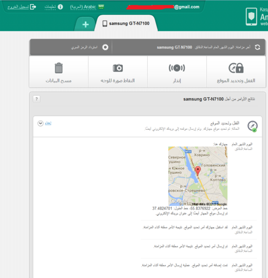Click the longitude value 37.4824701
Image resolution: width=268 pixels, height=278 pixels.
(x=162, y=208)
